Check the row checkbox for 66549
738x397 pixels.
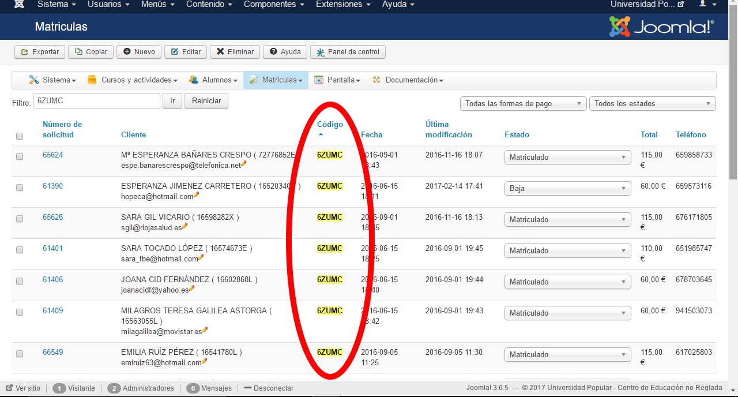click(x=20, y=354)
